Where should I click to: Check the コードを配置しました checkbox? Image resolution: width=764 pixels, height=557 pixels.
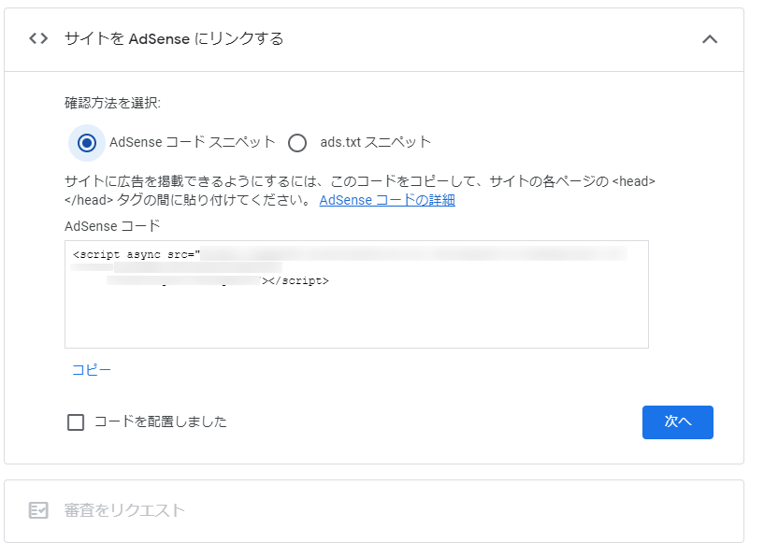point(76,422)
